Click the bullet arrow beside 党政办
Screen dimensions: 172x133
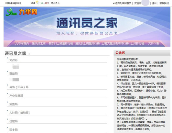coord(8,58)
